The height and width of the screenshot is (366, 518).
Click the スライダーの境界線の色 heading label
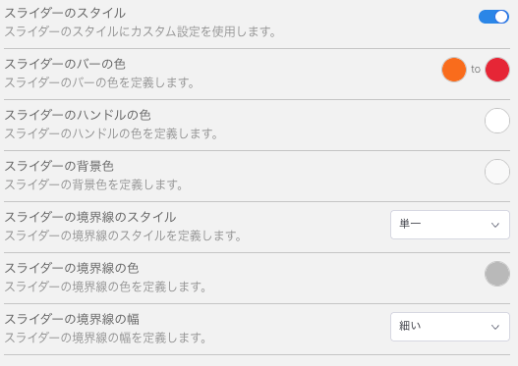tap(72, 268)
